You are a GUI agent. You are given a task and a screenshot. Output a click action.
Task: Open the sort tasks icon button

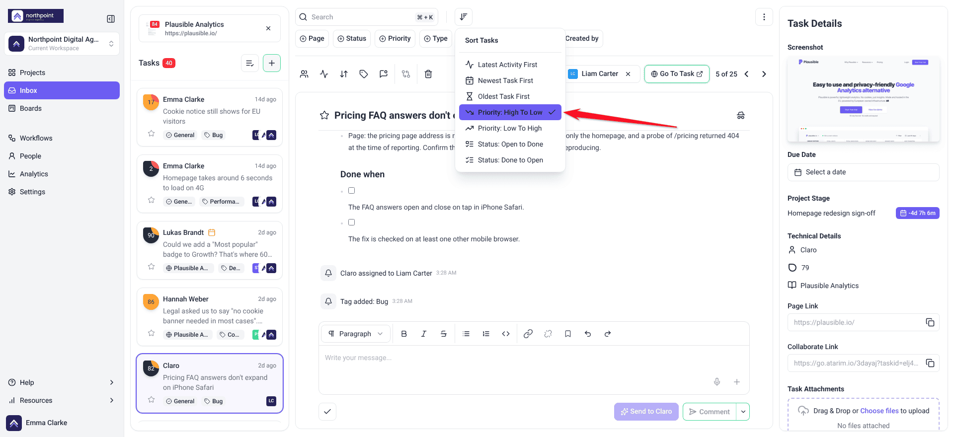pos(463,17)
